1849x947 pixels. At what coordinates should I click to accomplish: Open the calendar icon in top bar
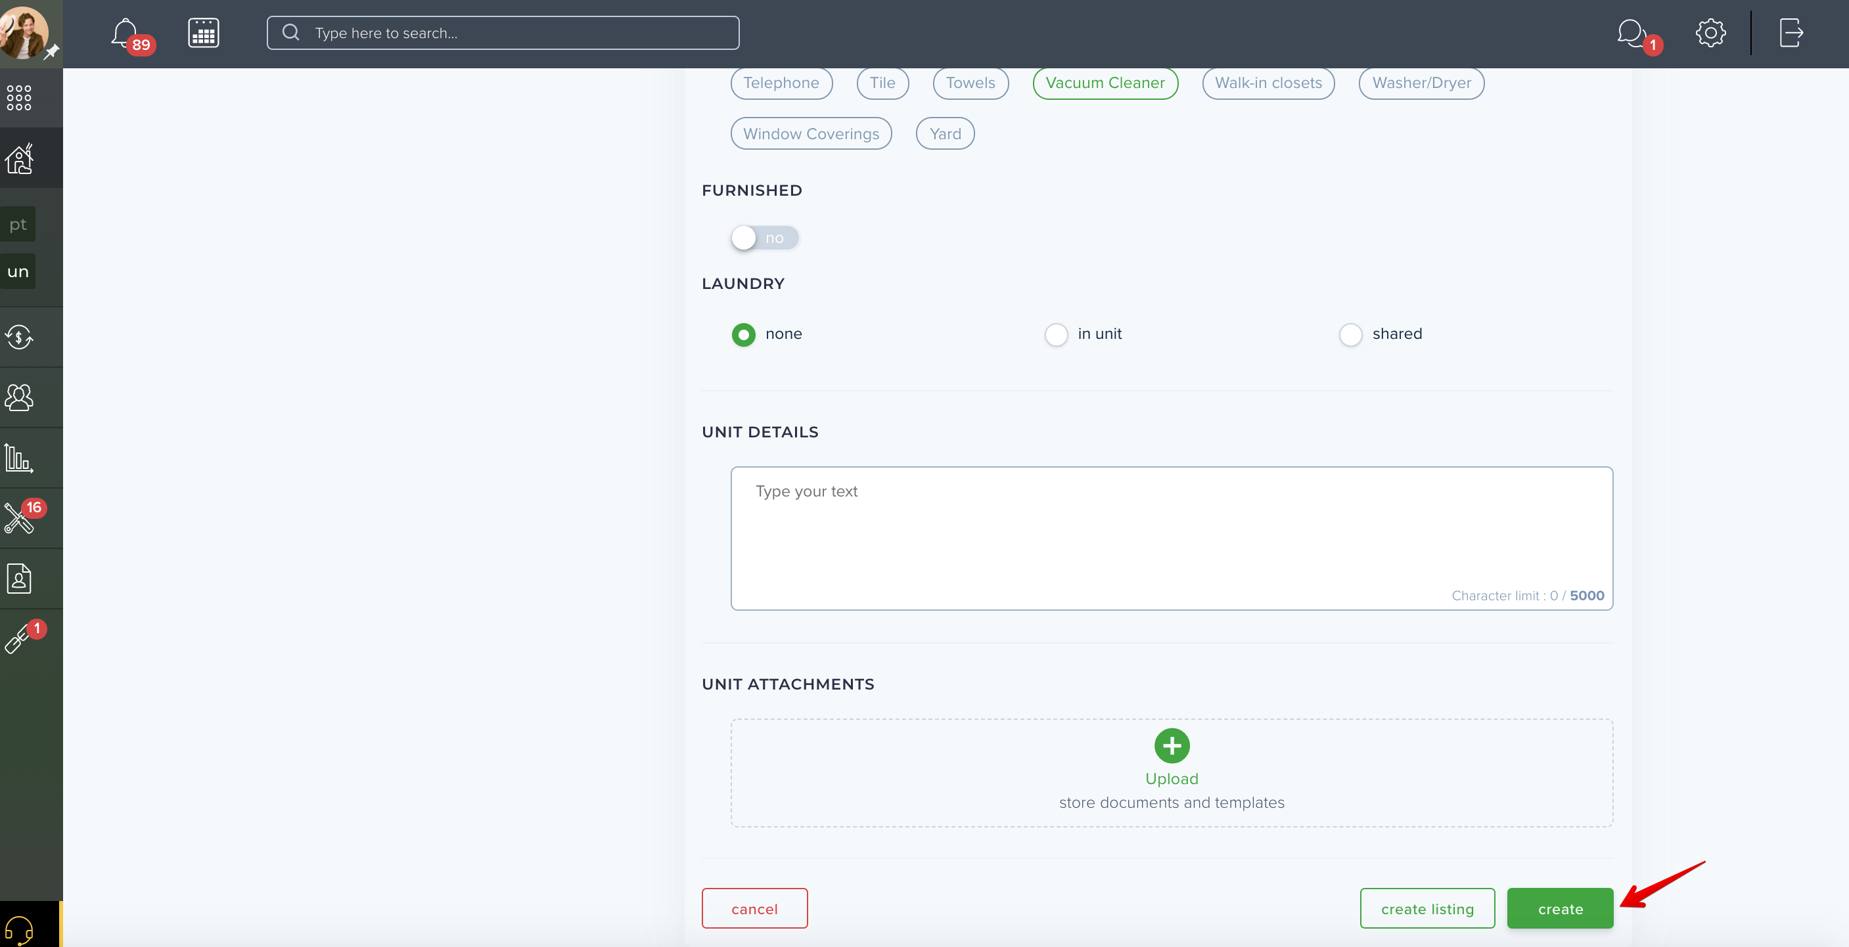204,33
